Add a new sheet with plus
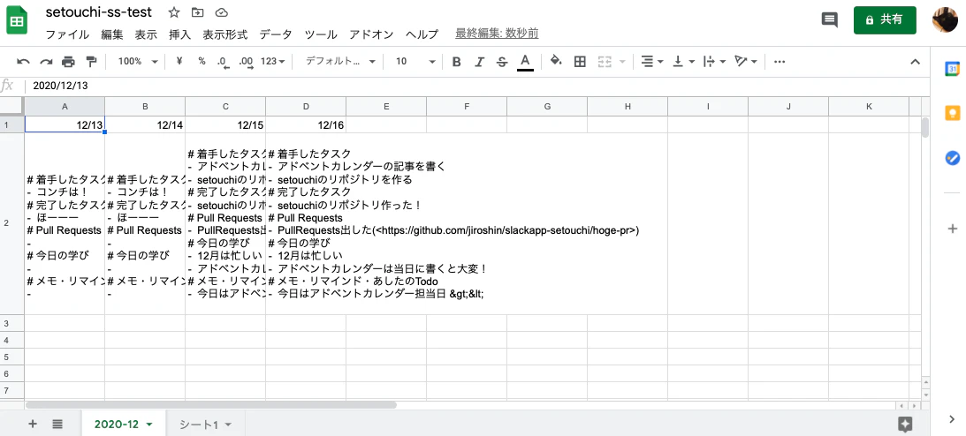This screenshot has width=966, height=436. [33, 424]
